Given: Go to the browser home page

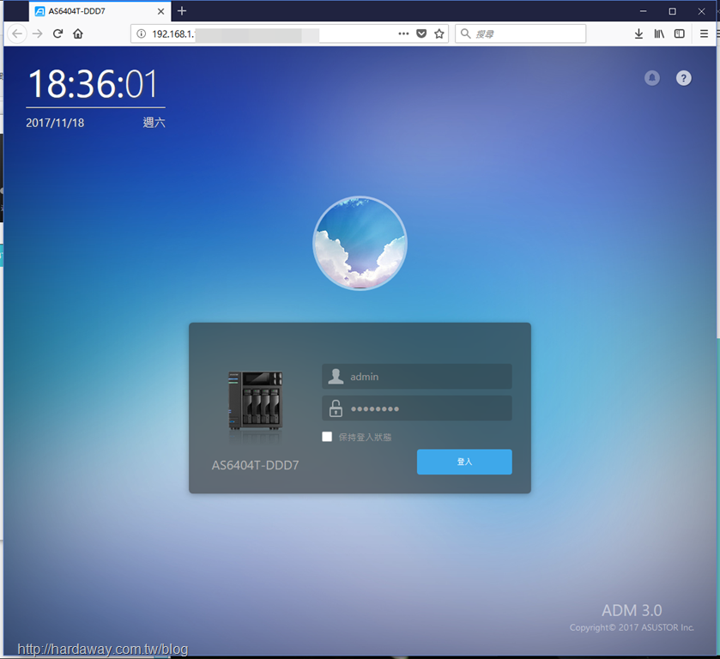Looking at the screenshot, I should [78, 33].
